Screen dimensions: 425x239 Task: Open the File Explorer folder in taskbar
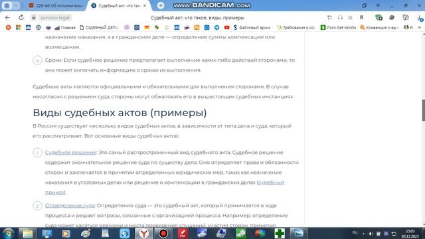[x=27, y=233]
